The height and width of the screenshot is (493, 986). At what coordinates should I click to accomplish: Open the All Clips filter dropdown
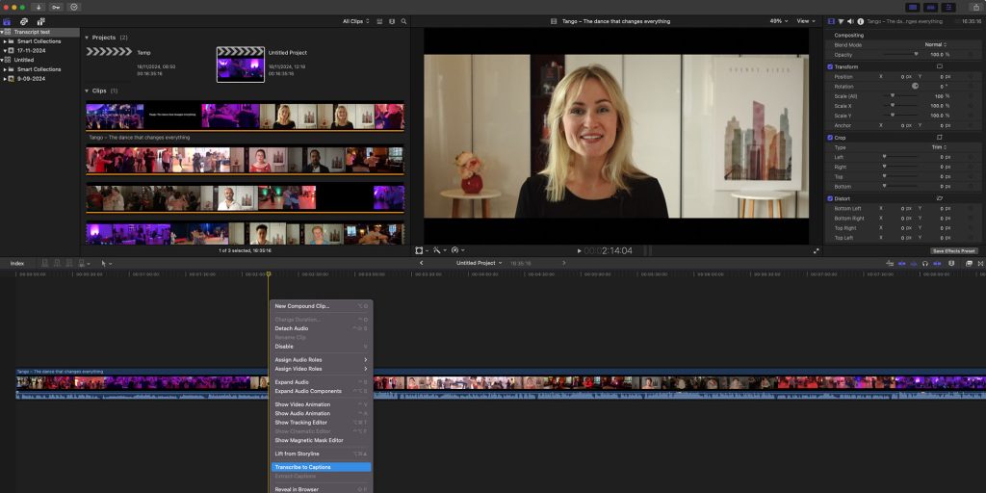point(355,20)
